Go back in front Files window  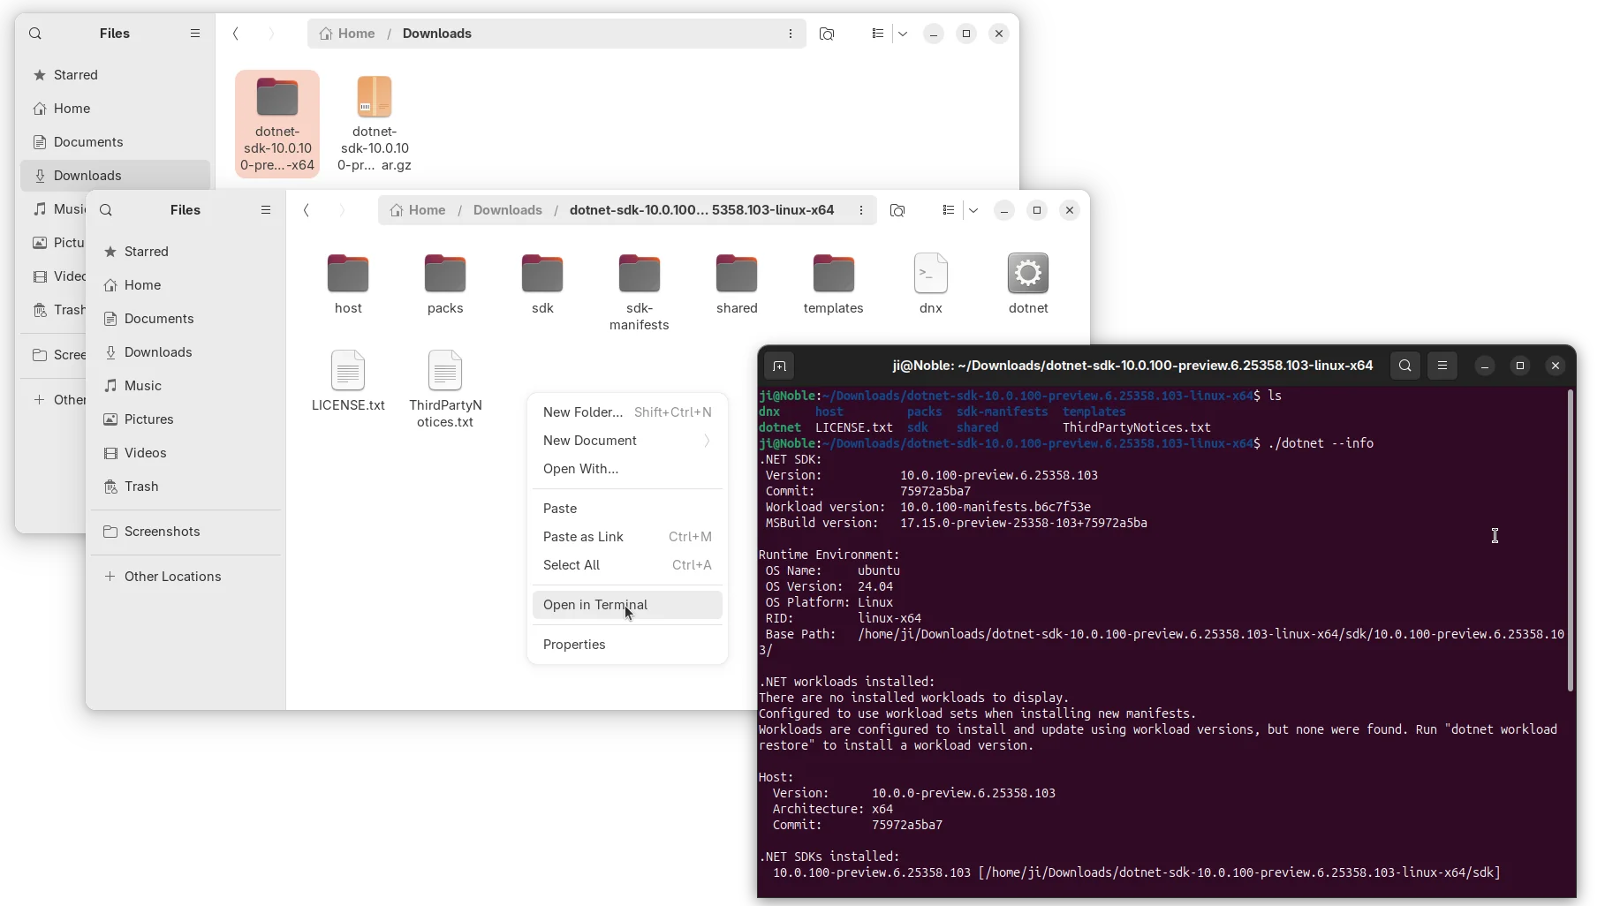[307, 210]
